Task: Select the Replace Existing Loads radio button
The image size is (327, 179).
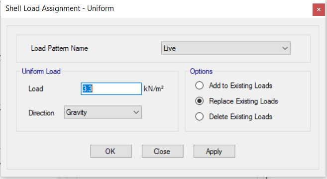Action: click(x=200, y=101)
